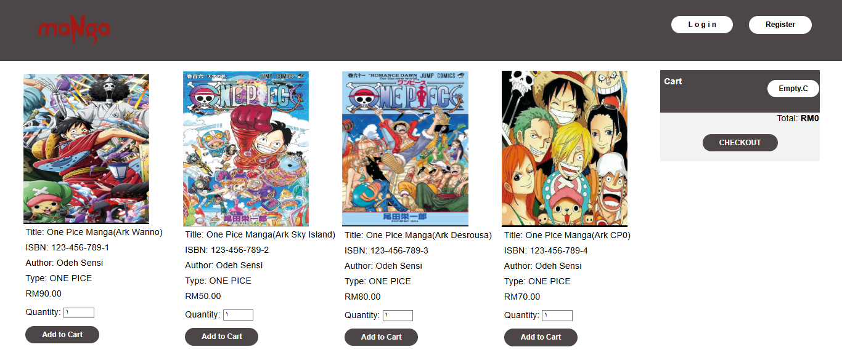Add Ark CP0 manga to cart

pyautogui.click(x=541, y=337)
